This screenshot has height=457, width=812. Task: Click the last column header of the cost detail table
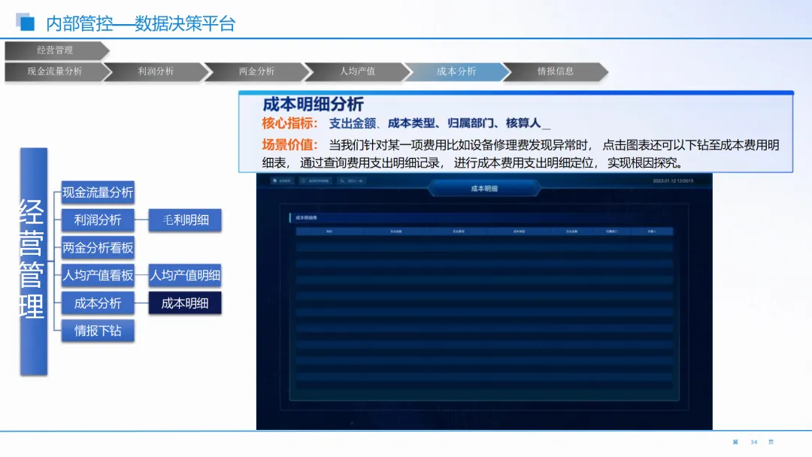click(652, 232)
